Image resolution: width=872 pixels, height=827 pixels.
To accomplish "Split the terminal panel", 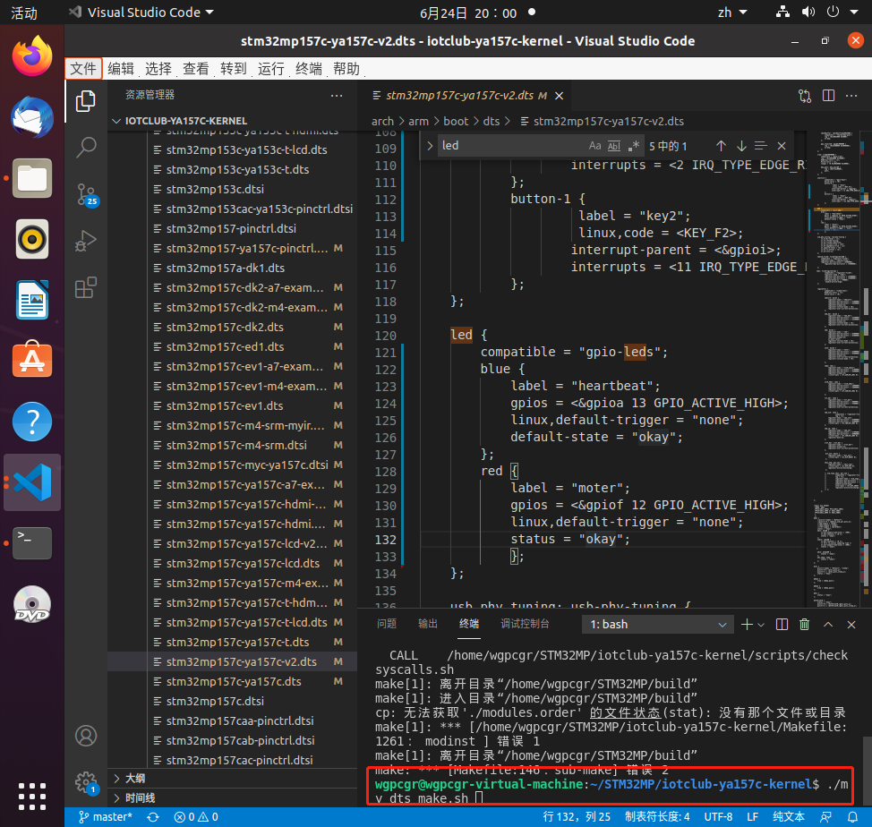I will pos(782,624).
